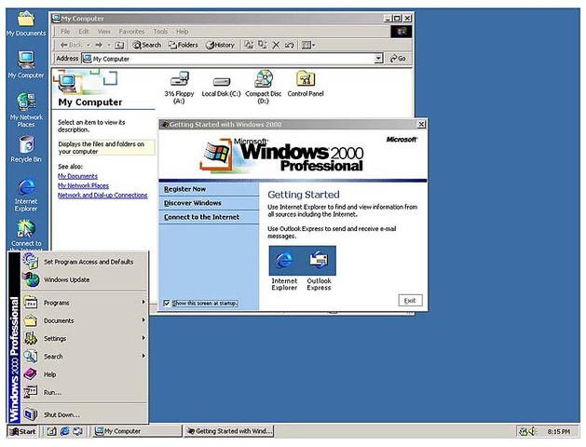Close the Getting Started dialog
The height and width of the screenshot is (447, 586).
pyautogui.click(x=421, y=125)
